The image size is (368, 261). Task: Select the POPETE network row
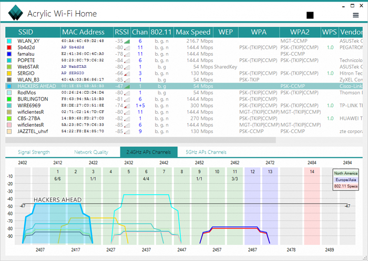(184, 61)
